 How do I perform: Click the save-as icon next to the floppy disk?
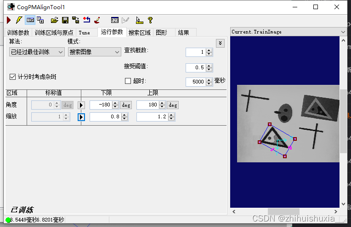coord(76,20)
